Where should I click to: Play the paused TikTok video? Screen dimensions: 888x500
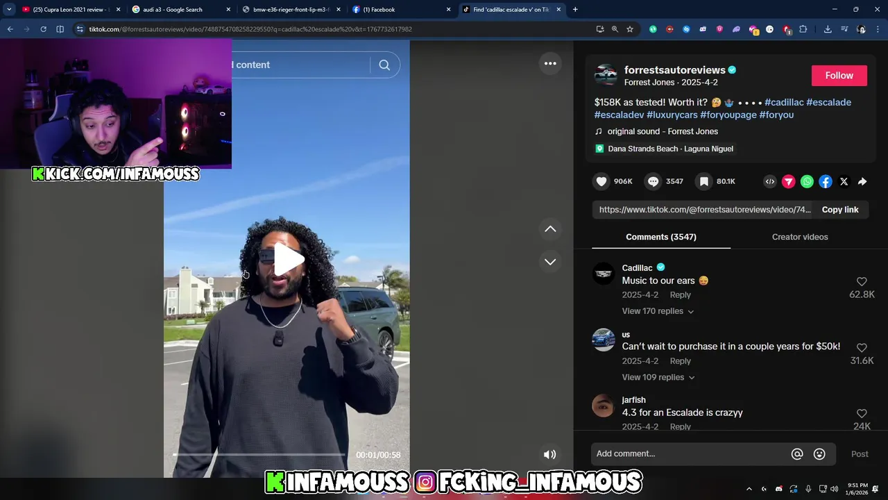(x=287, y=259)
